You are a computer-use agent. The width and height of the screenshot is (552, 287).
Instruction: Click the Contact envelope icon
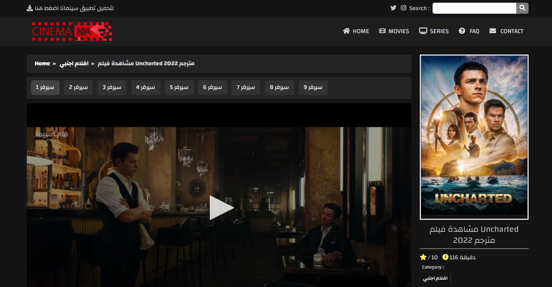coord(493,31)
